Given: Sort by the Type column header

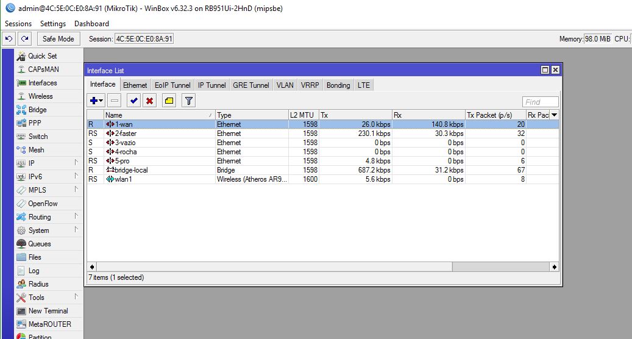Looking at the screenshot, I should coord(252,115).
